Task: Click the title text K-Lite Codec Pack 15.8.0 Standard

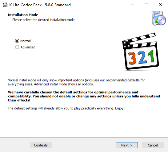Action: pos(40,5)
